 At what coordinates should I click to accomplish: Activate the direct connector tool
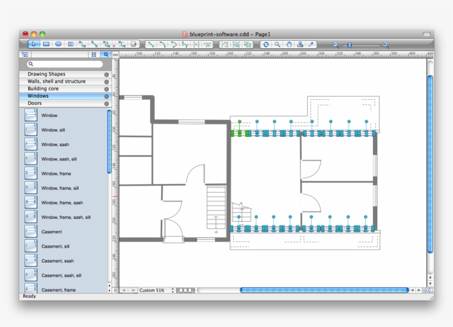(x=94, y=44)
